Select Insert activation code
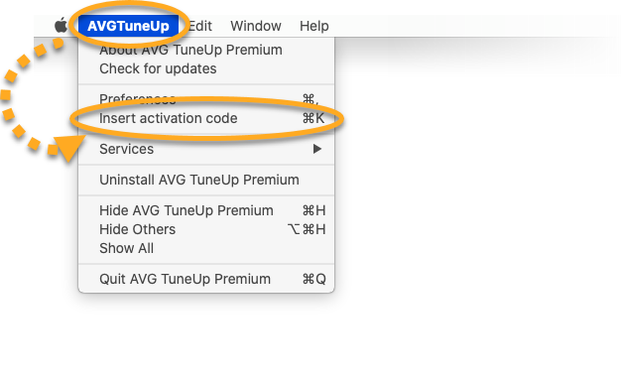Image resolution: width=622 pixels, height=379 pixels. (206, 118)
